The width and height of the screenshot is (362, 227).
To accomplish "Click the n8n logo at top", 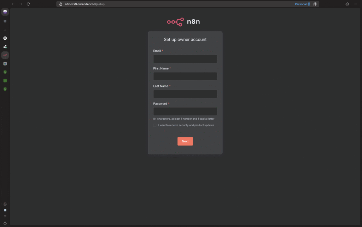I will 183,22.
